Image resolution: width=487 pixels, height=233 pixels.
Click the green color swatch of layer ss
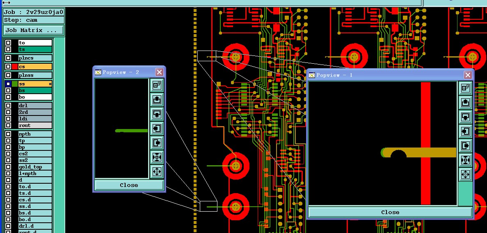point(15,84)
